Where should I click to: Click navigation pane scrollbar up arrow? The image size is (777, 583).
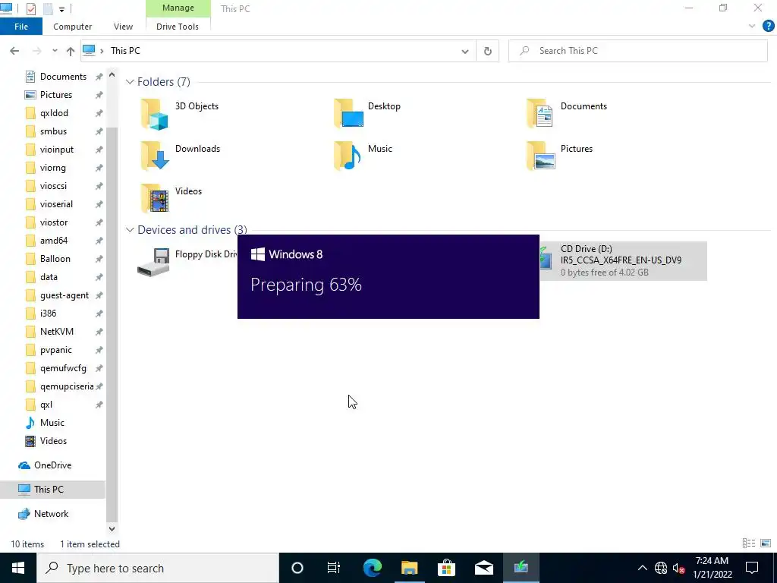(x=112, y=75)
